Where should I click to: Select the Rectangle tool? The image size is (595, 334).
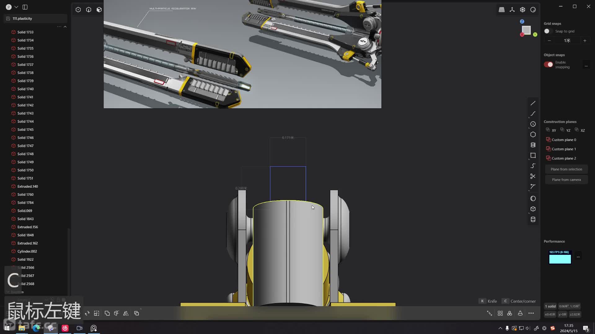click(533, 156)
